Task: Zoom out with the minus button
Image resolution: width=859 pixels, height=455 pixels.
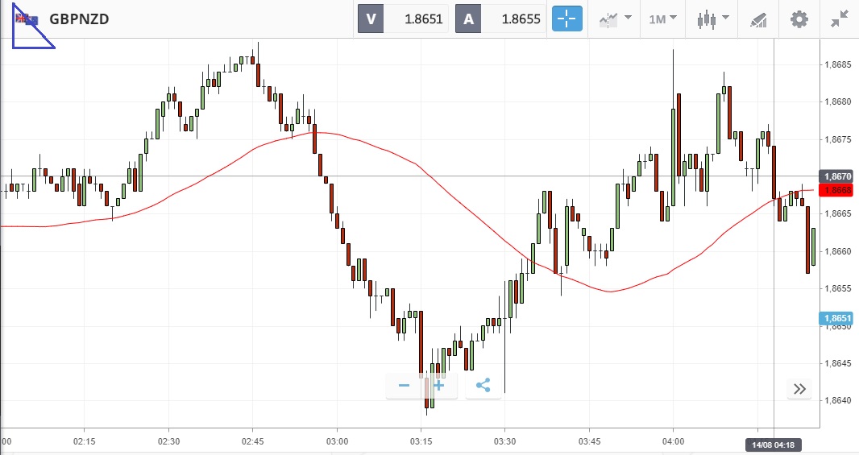Action: coord(405,386)
